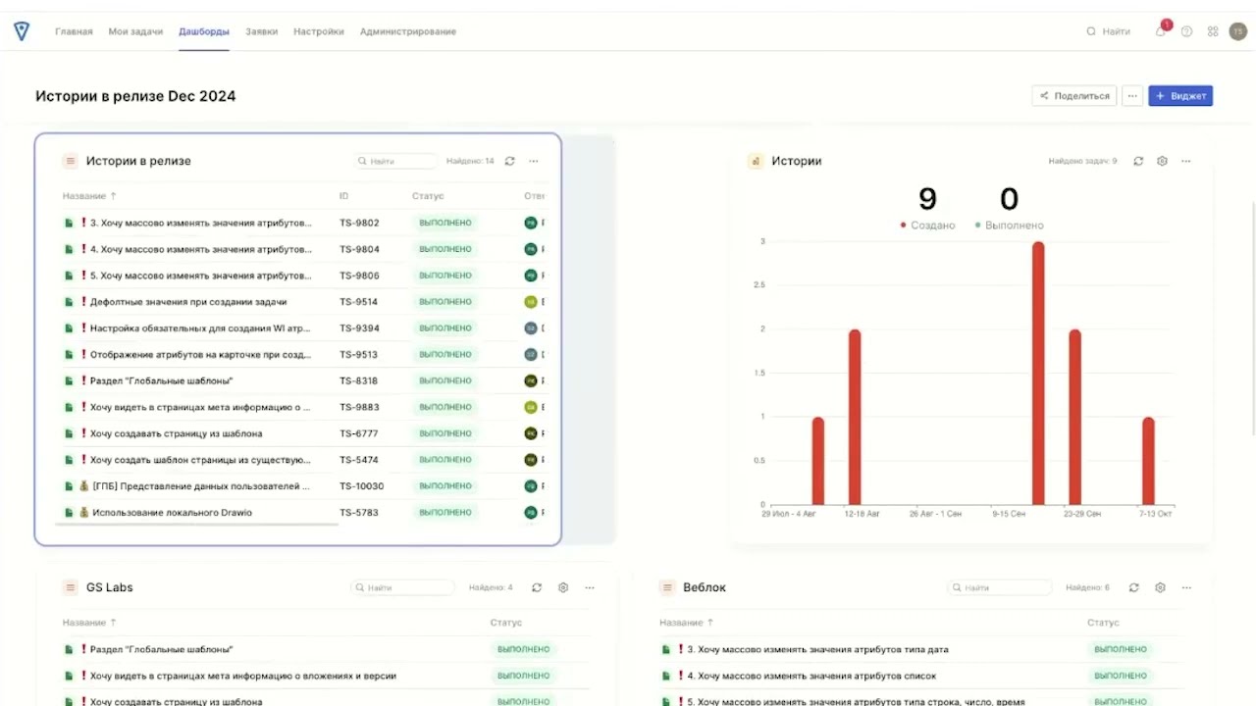Click the Поделиться button

click(x=1074, y=96)
